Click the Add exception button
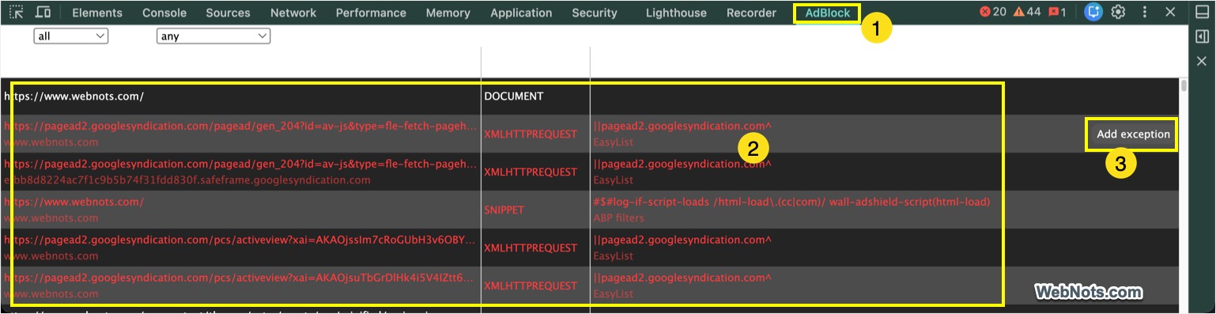 point(1133,134)
